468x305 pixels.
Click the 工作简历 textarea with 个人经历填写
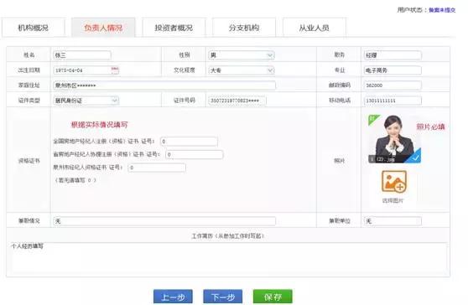tap(228, 260)
